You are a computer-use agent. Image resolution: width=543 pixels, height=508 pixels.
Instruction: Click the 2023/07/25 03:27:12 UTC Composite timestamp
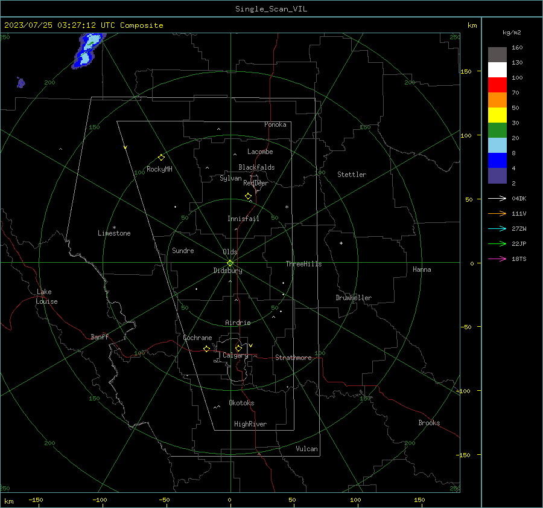click(83, 25)
